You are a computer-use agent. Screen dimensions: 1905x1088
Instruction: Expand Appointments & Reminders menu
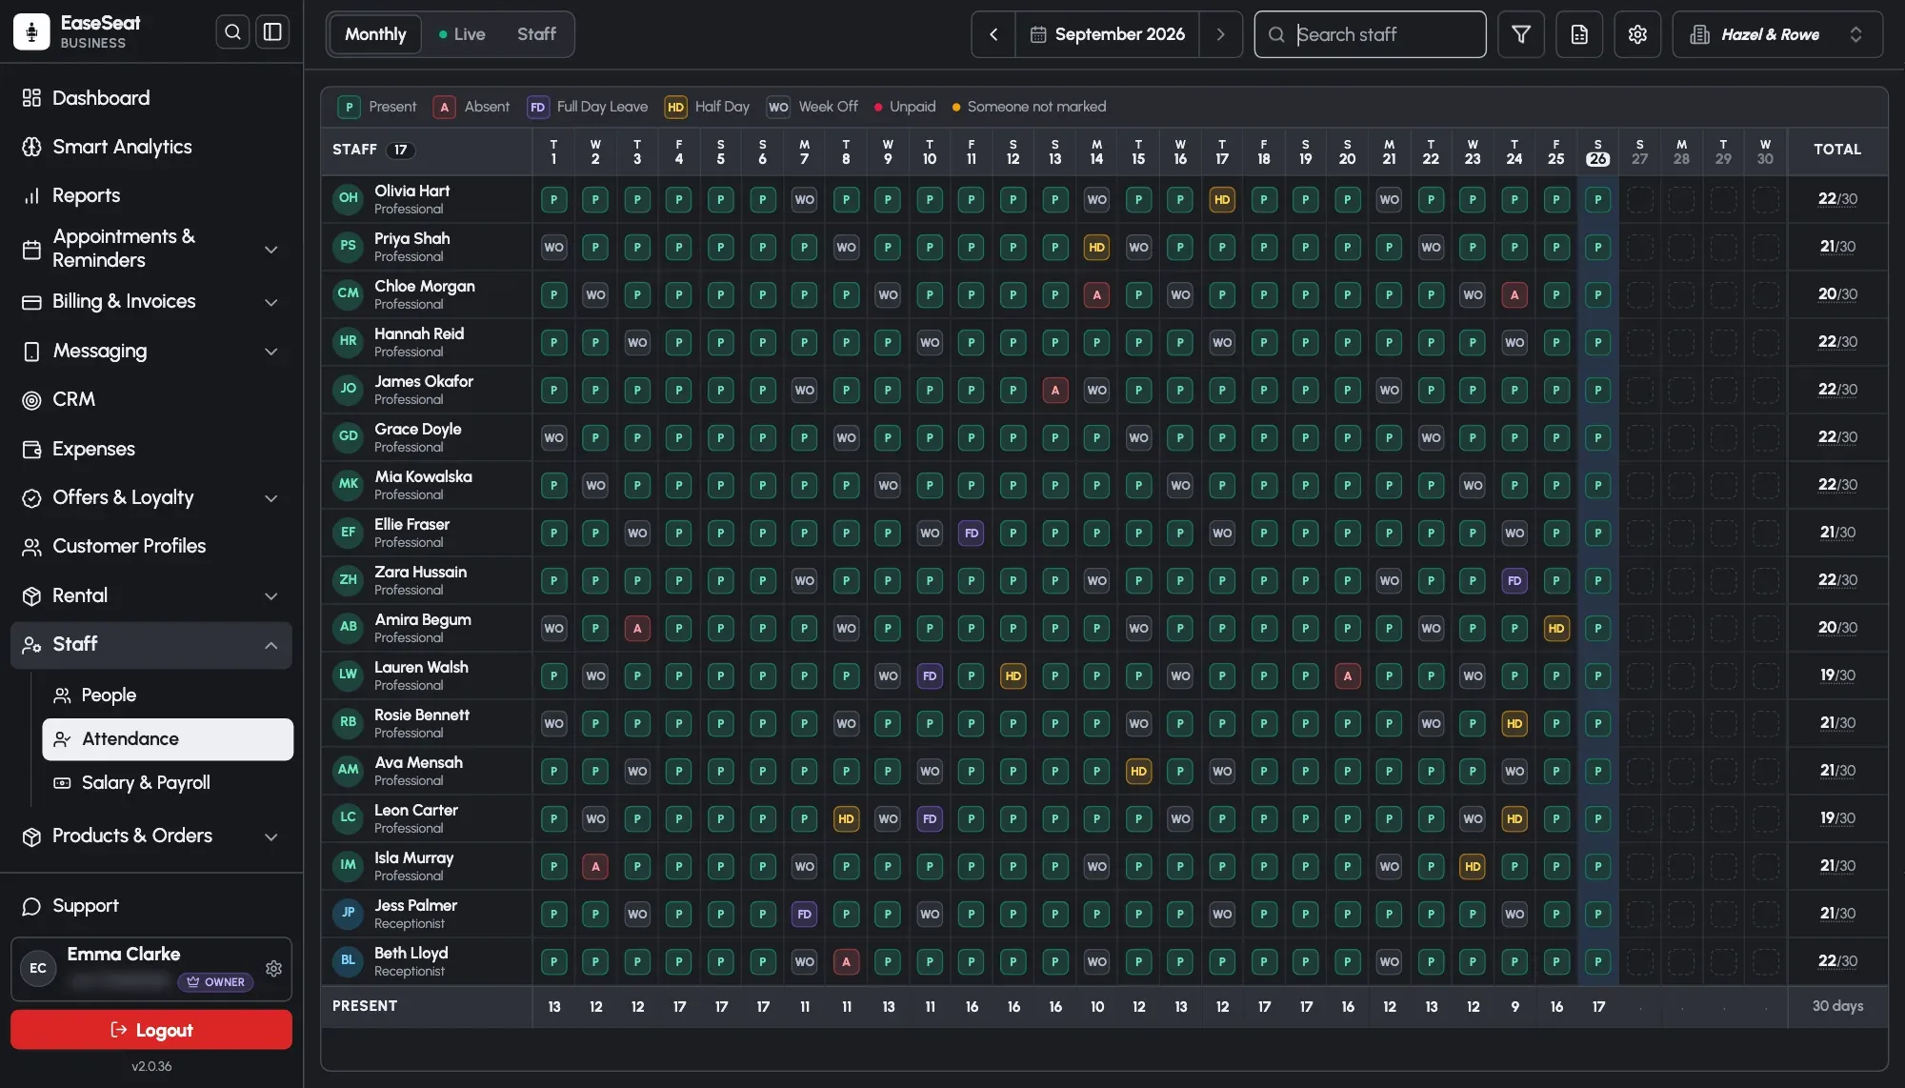pyautogui.click(x=152, y=249)
